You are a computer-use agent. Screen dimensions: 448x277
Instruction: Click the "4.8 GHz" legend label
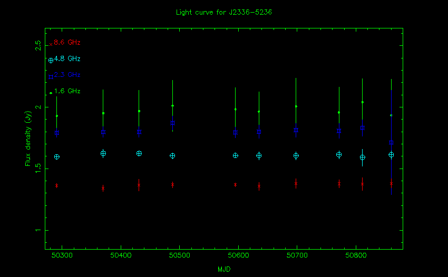click(67, 58)
